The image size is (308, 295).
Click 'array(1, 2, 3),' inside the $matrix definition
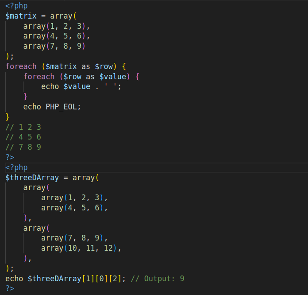(x=57, y=26)
